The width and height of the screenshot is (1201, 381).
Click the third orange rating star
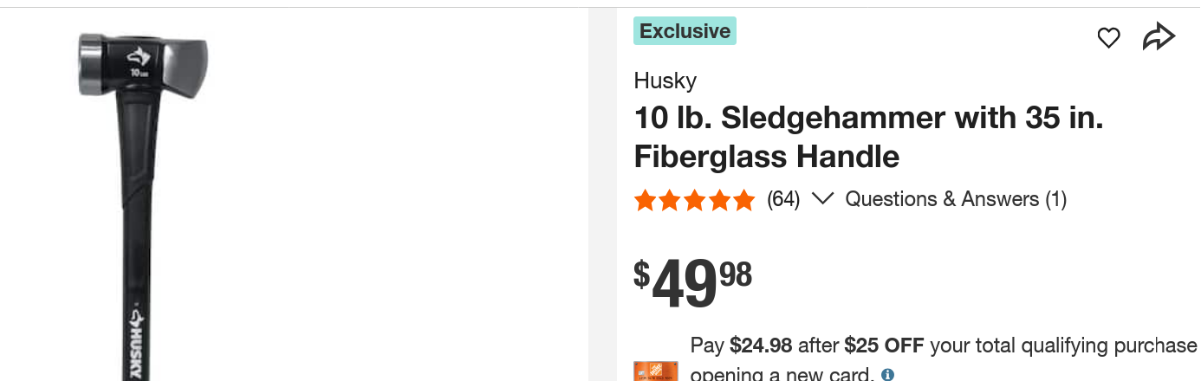(695, 201)
